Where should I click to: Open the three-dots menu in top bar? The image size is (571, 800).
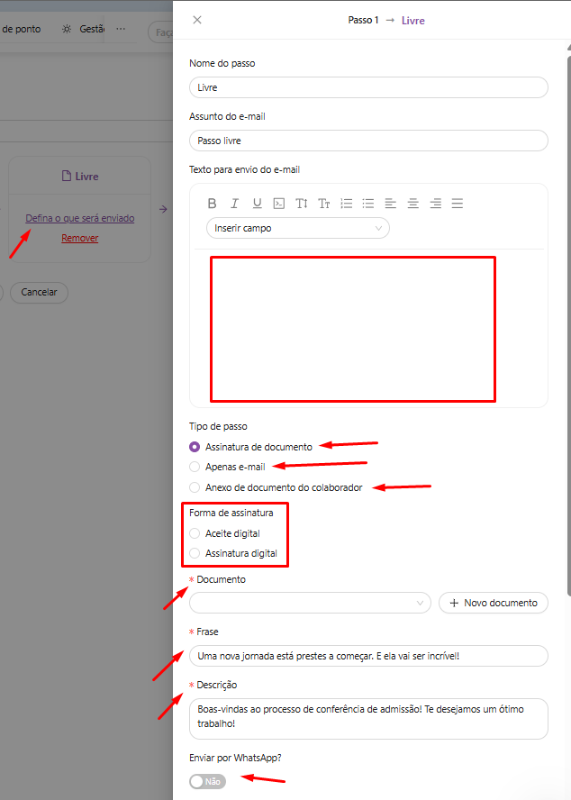(121, 29)
